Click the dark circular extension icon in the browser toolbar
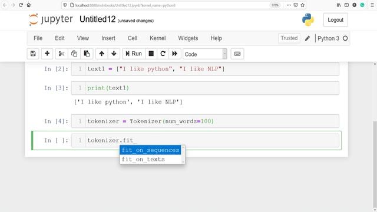 (355, 5)
